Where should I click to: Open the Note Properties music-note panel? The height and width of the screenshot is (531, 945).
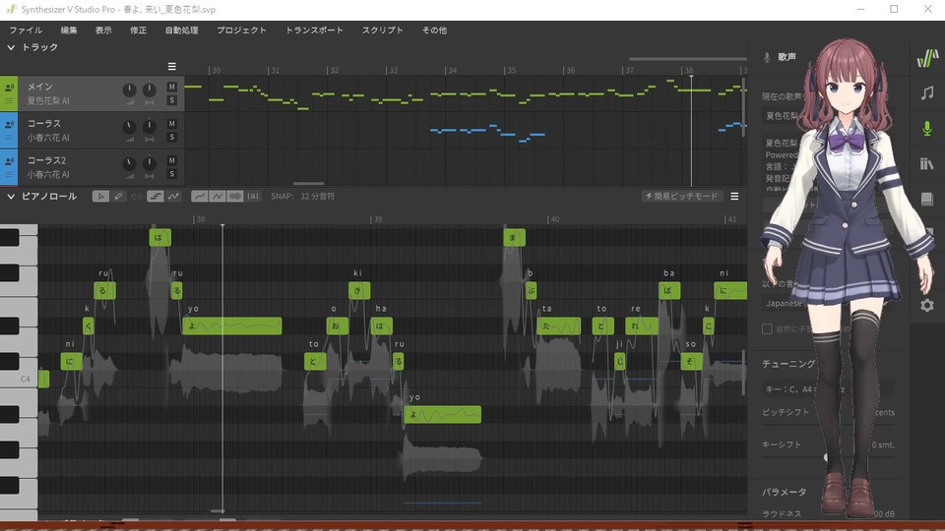[x=927, y=93]
